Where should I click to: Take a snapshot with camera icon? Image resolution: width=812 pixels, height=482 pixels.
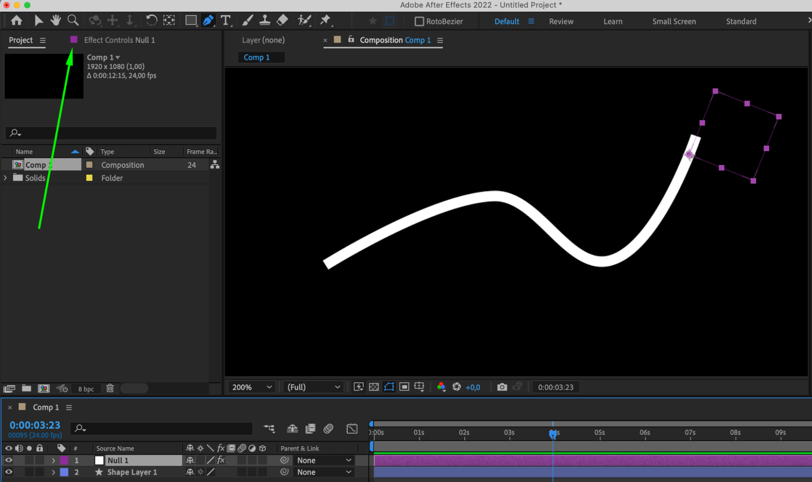tap(502, 387)
